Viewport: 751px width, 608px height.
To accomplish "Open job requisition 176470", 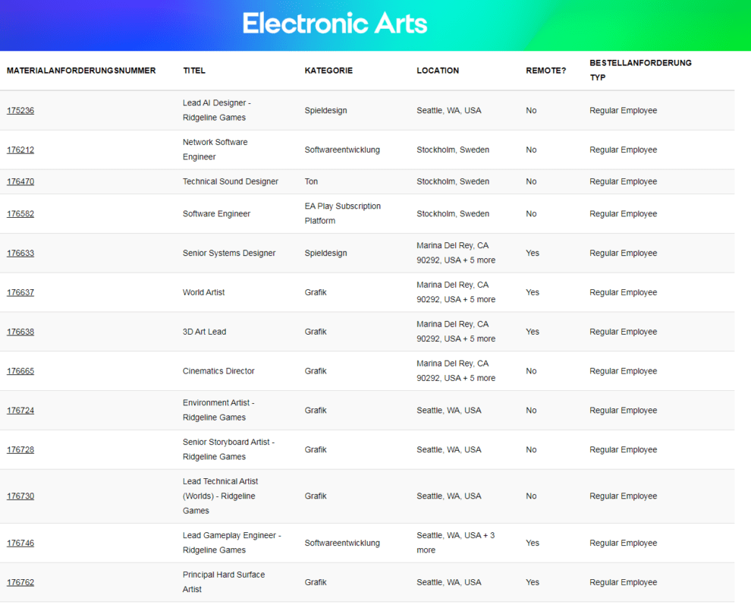I will (20, 181).
